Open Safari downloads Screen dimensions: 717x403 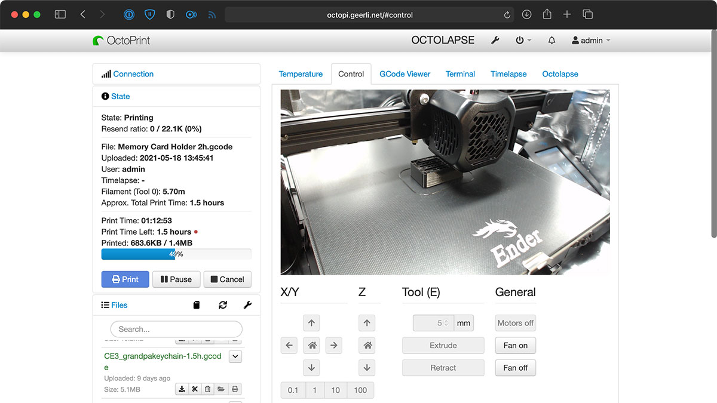tap(526, 14)
